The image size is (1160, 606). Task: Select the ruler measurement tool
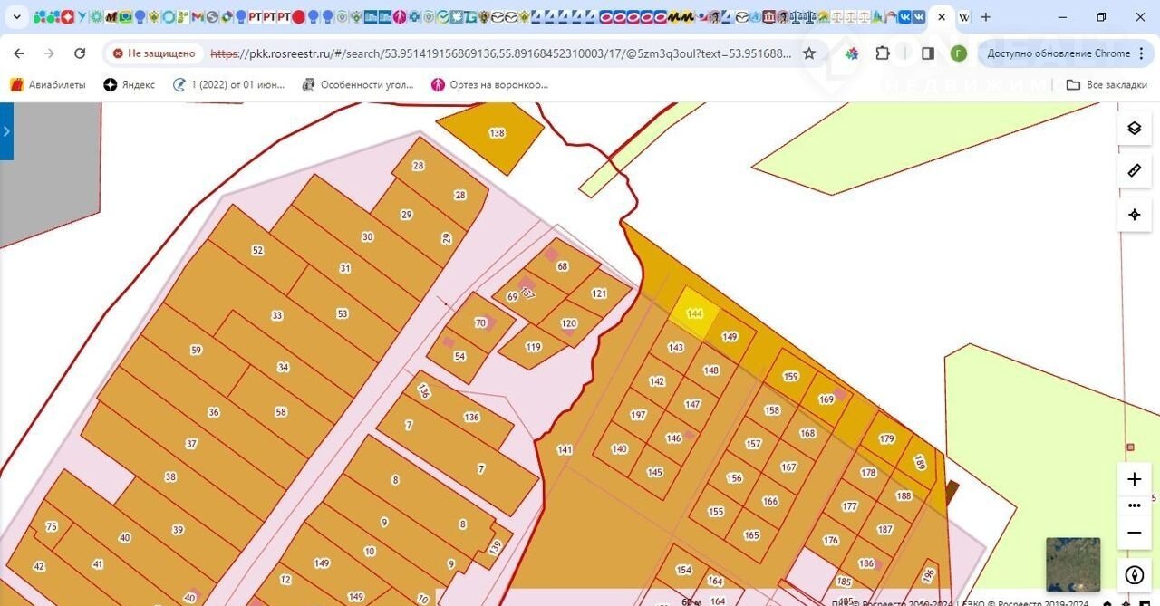[x=1134, y=170]
